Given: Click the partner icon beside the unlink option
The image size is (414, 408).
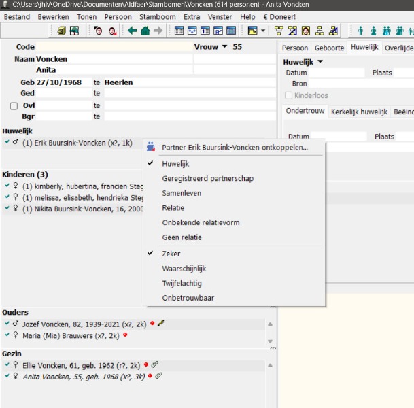Looking at the screenshot, I should [150, 146].
